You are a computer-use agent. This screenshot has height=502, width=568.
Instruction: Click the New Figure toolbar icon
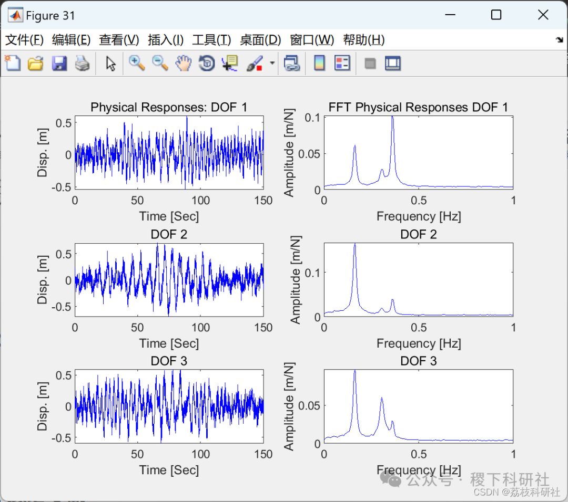(x=13, y=64)
